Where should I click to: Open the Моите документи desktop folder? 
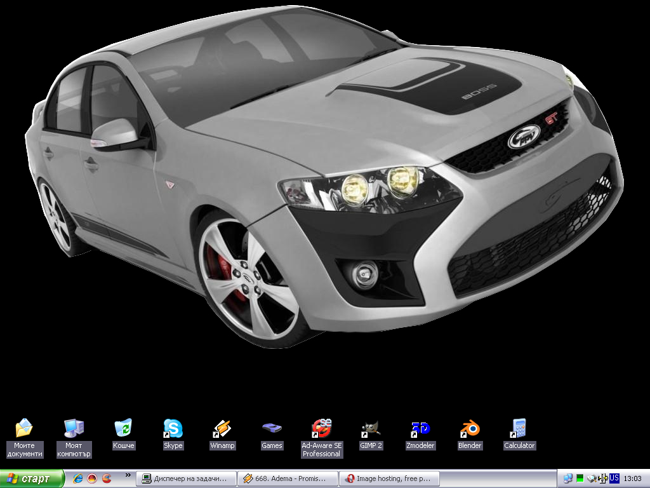coord(24,429)
